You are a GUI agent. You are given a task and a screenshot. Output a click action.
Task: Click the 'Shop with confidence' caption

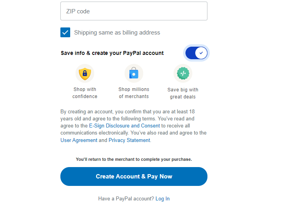(85, 93)
